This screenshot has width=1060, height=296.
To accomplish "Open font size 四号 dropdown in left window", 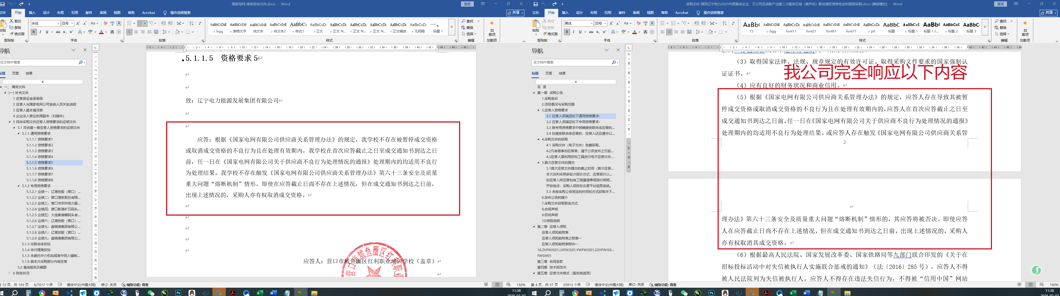I will pos(72,23).
